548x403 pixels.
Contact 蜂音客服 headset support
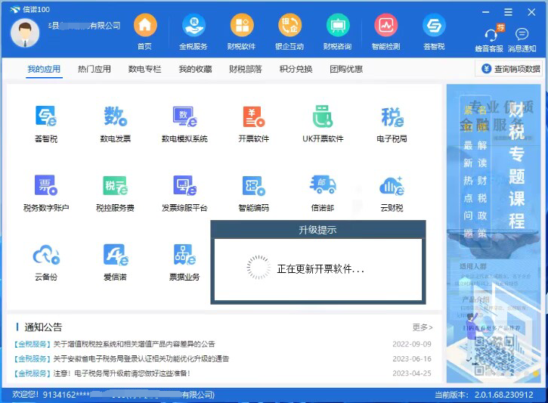tap(489, 39)
